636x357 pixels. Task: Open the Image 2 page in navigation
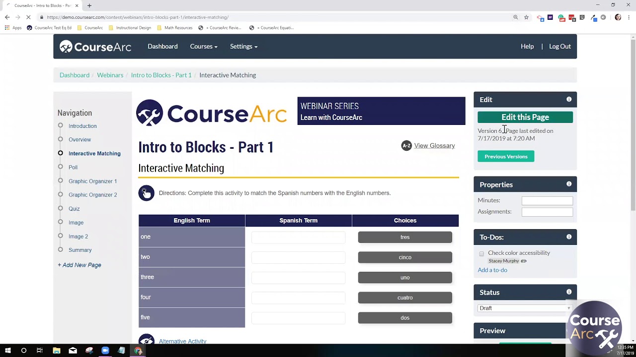tap(78, 237)
